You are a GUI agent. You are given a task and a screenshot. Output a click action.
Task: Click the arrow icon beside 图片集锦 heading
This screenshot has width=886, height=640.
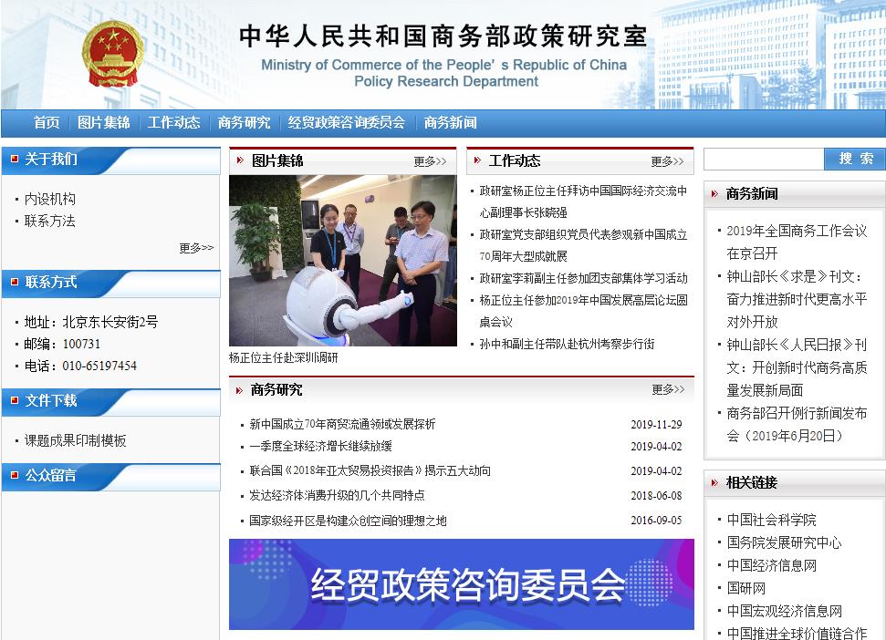pyautogui.click(x=240, y=161)
